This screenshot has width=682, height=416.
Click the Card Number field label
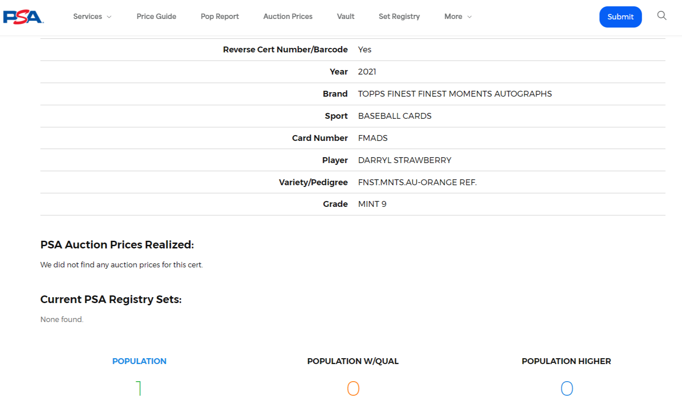coord(320,138)
